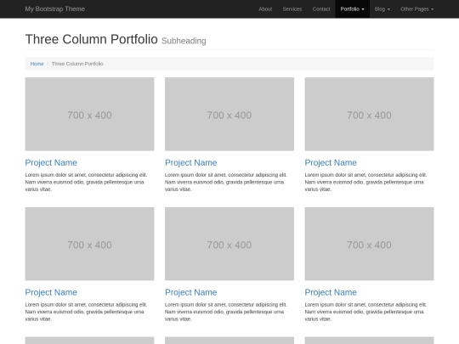Select Contact in the navbar
The width and height of the screenshot is (459, 344).
(321, 9)
